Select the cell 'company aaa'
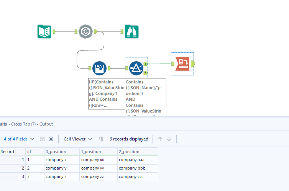This screenshot has width=289, height=191. pyautogui.click(x=138, y=160)
